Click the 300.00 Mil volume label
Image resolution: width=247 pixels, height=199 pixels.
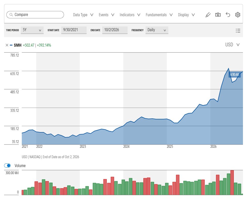tap(12, 173)
